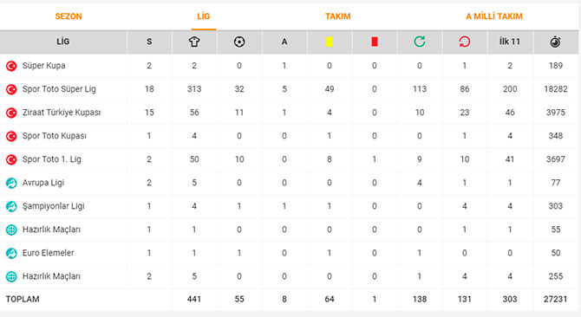Switch to the SEZON tab
581x317 pixels.
(69, 16)
